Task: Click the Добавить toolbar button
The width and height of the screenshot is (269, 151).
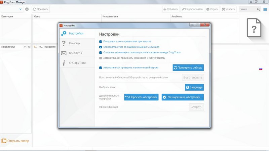Action: tap(171, 9)
